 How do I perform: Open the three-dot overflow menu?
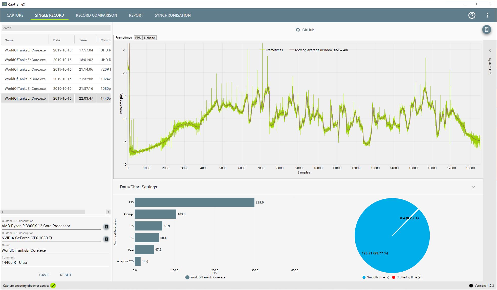[x=487, y=15]
